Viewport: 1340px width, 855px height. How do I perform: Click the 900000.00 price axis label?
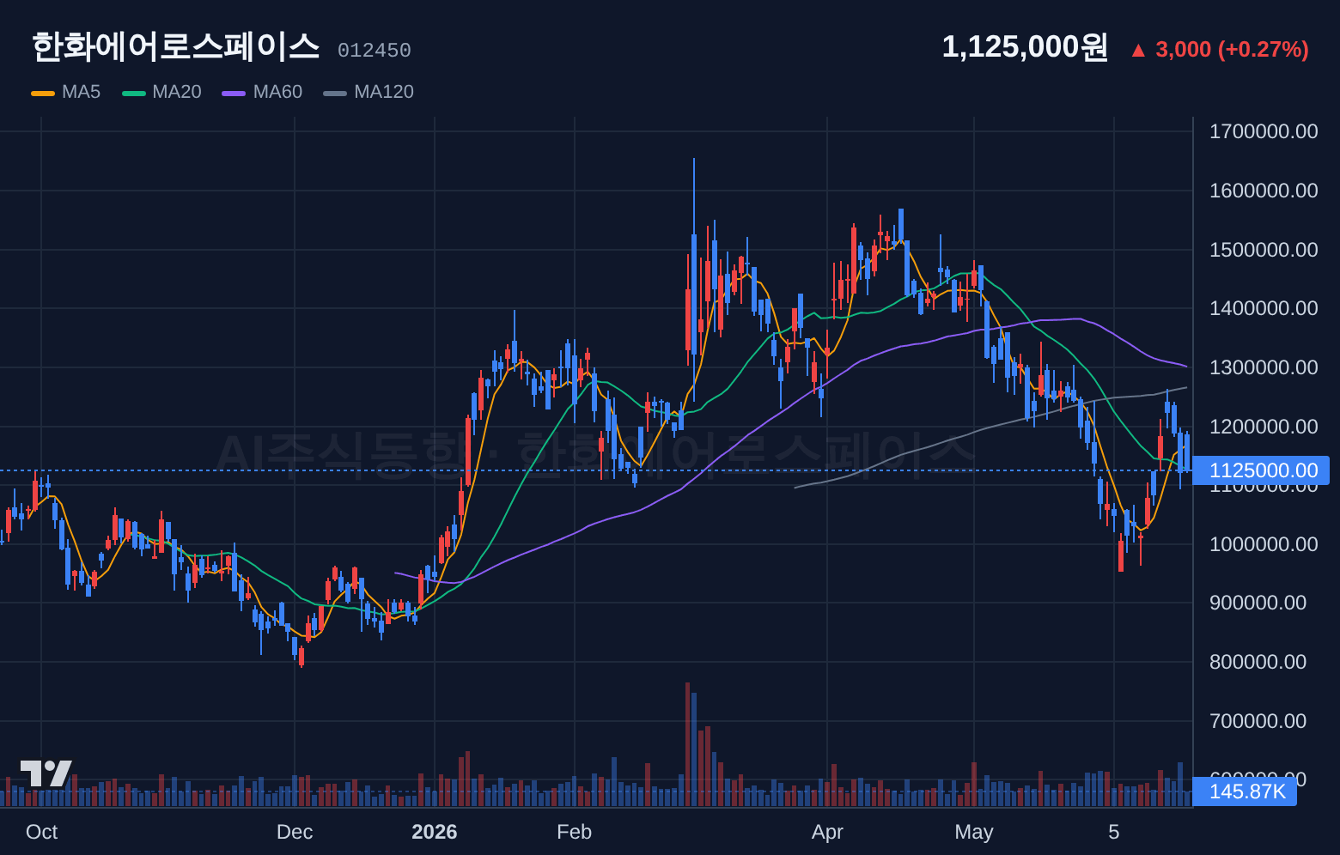pyautogui.click(x=1258, y=603)
